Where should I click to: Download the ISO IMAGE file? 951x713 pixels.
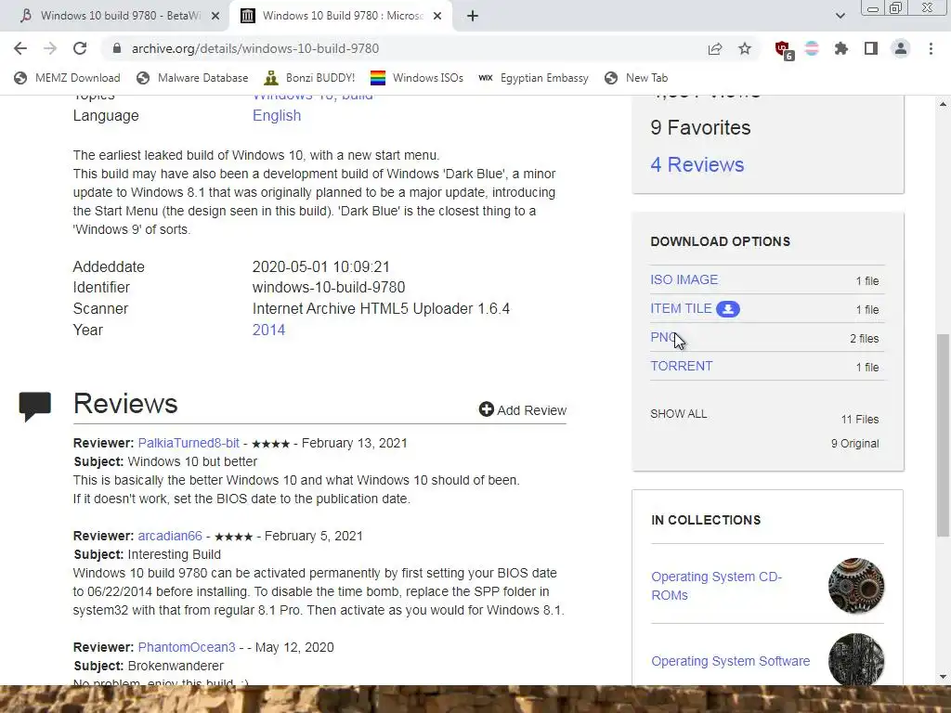coord(684,279)
